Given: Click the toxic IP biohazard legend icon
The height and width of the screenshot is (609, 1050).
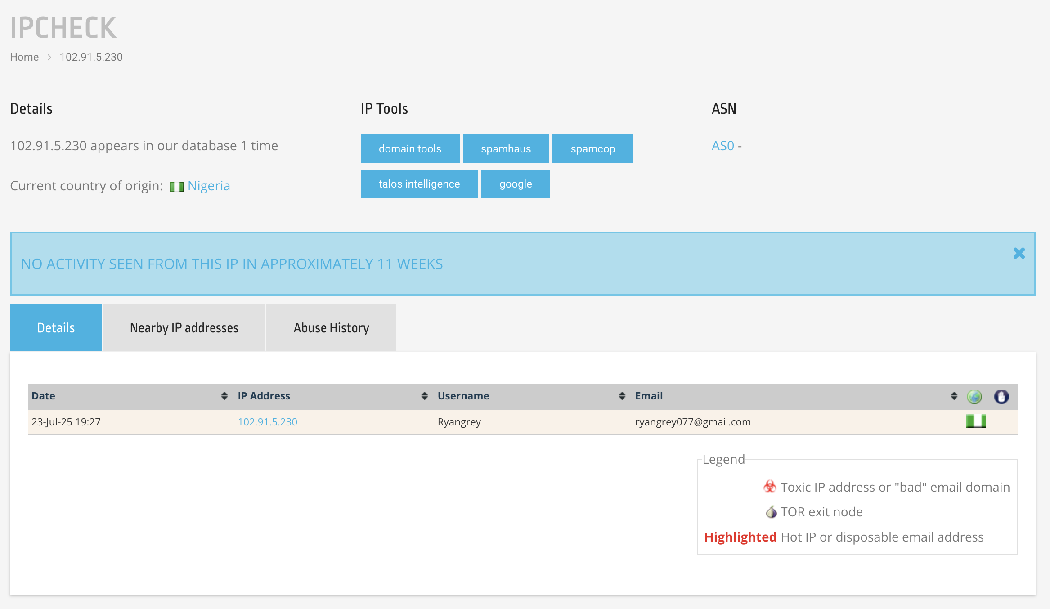Looking at the screenshot, I should point(770,486).
